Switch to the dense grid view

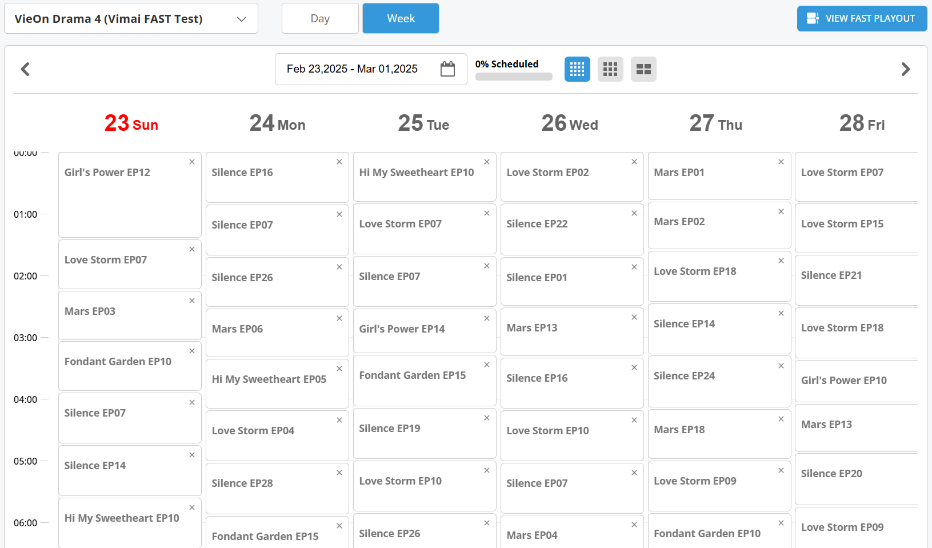coord(577,69)
